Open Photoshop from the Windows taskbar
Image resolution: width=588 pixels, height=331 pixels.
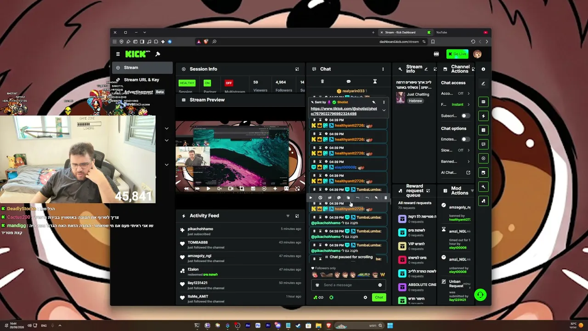pyautogui.click(x=258, y=326)
